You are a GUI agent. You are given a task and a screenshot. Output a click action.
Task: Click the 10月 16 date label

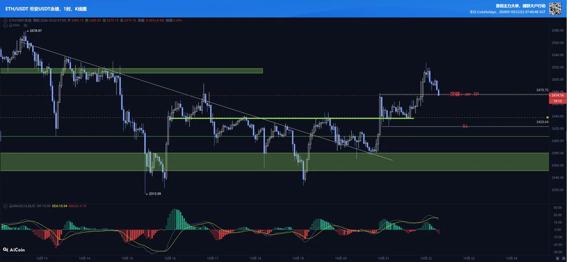170,258
